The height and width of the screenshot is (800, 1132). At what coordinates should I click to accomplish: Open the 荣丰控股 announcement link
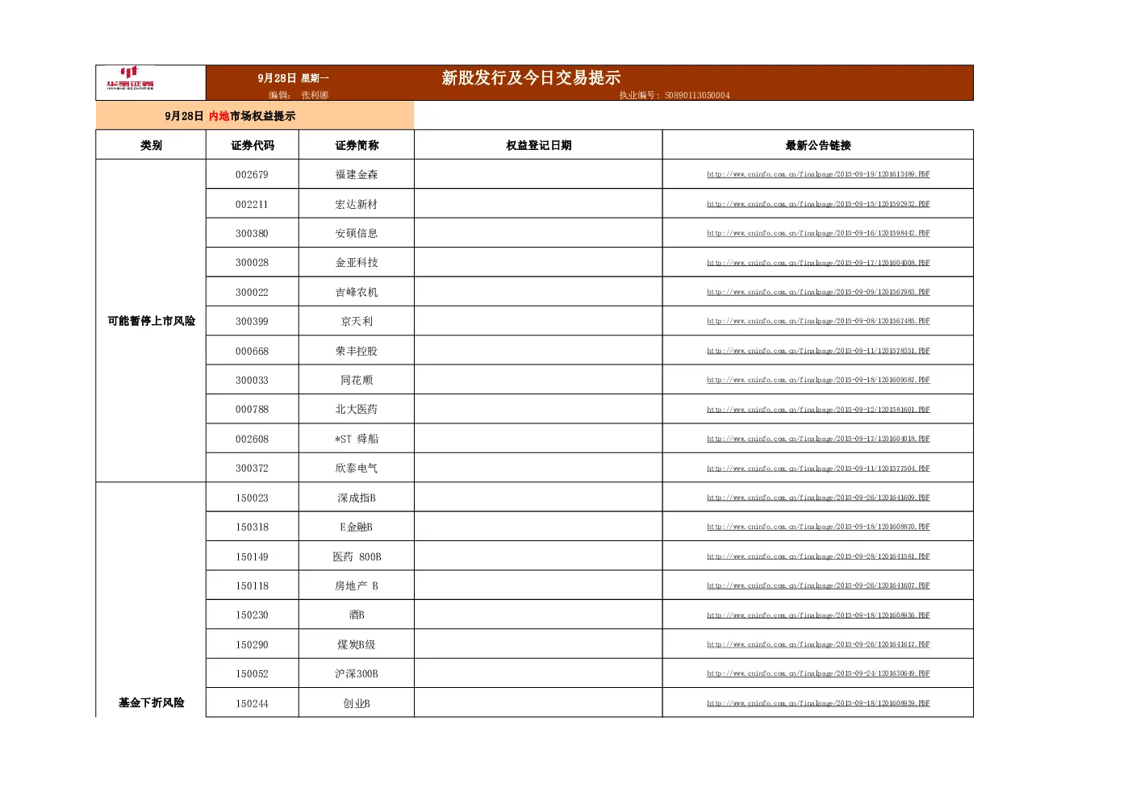(x=818, y=351)
